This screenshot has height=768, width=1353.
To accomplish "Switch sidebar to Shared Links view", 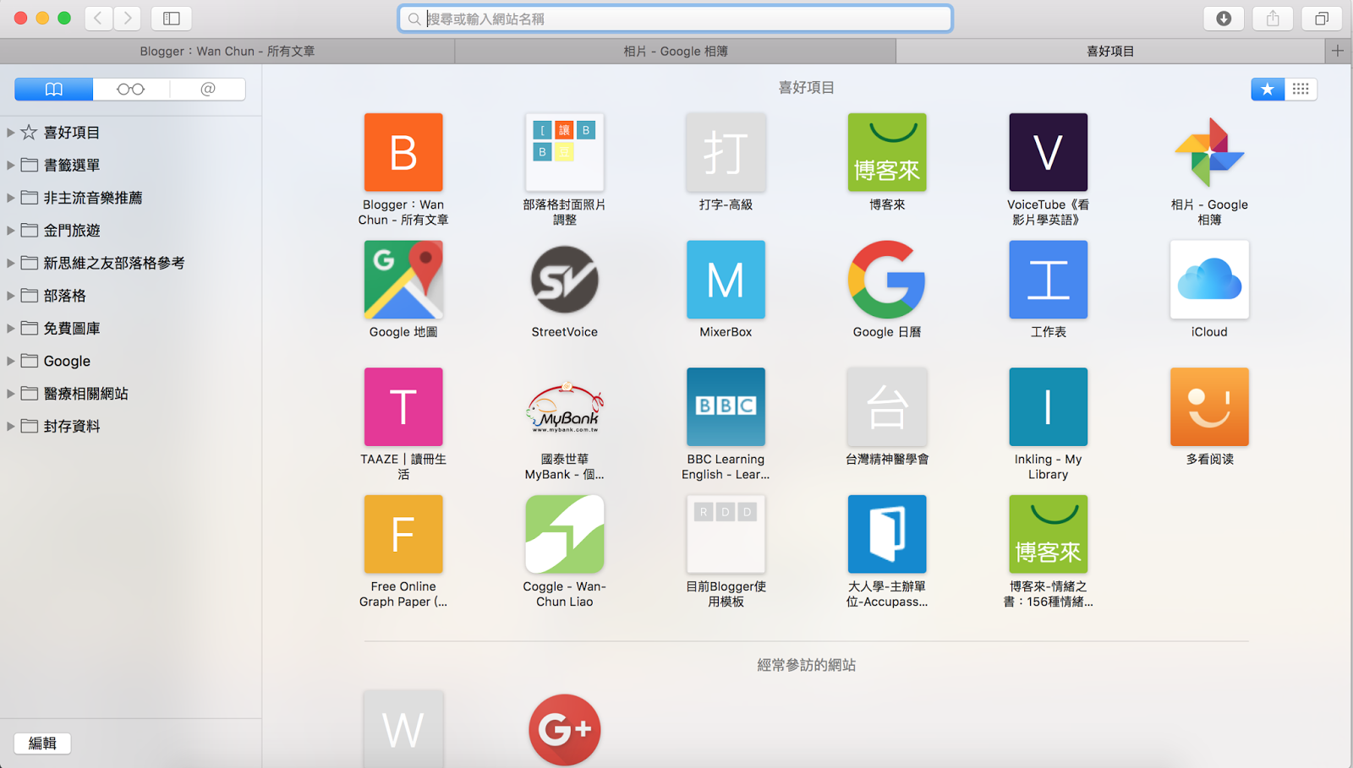I will (207, 89).
